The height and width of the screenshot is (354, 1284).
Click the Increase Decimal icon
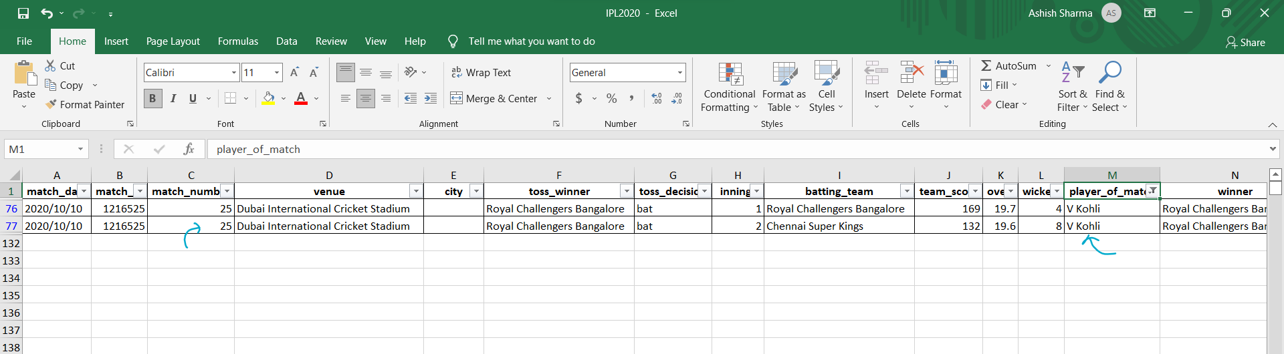tap(657, 98)
